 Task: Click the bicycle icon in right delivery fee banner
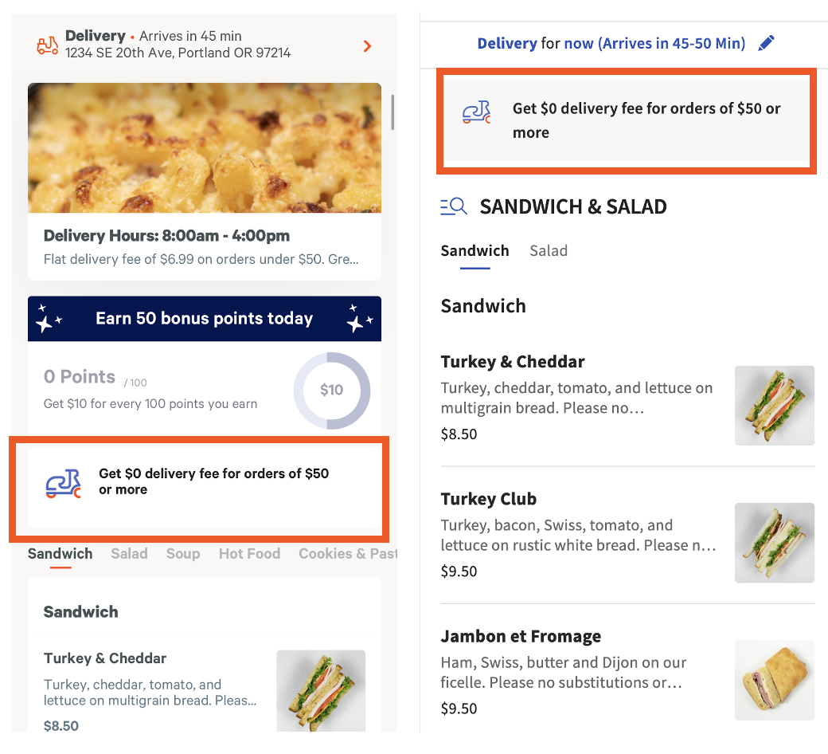475,112
